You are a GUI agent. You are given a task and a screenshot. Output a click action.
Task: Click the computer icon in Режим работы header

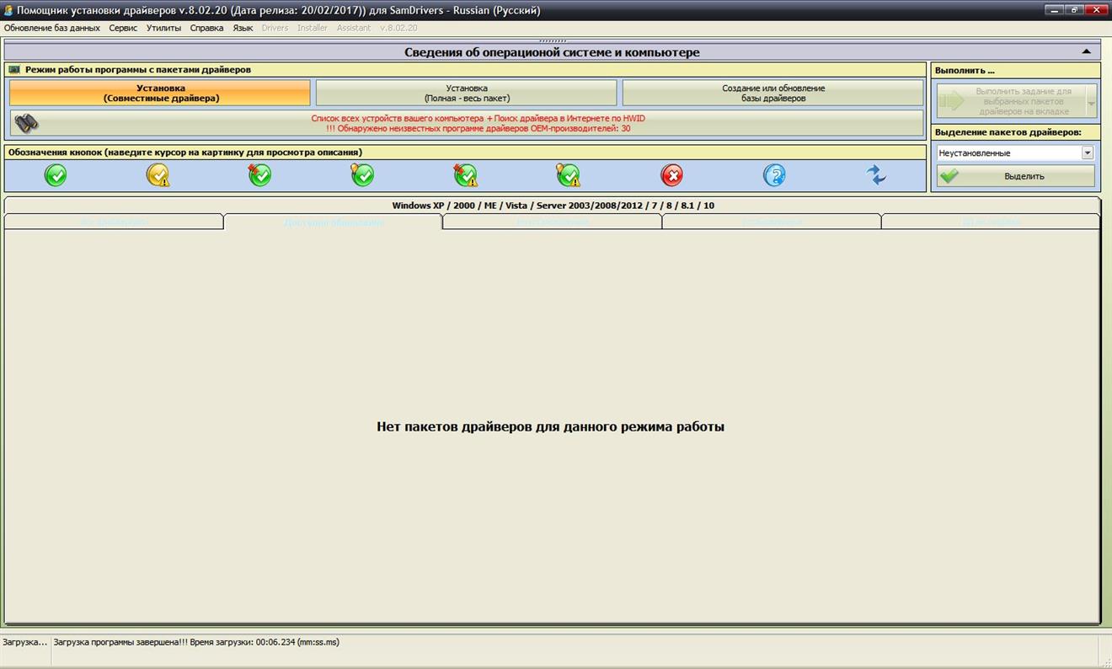(13, 71)
